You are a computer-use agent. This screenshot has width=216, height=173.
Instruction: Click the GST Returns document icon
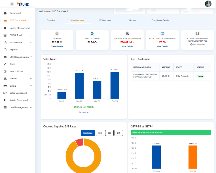pos(5,42)
